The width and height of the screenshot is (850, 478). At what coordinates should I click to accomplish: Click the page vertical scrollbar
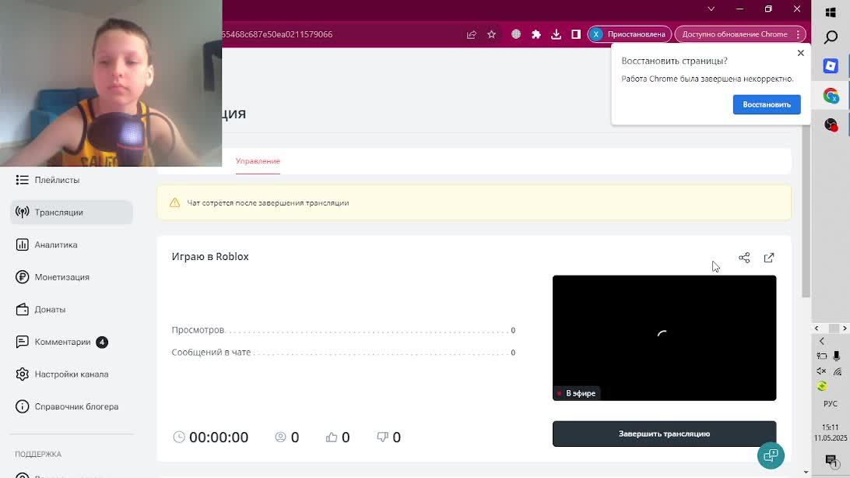(806, 211)
